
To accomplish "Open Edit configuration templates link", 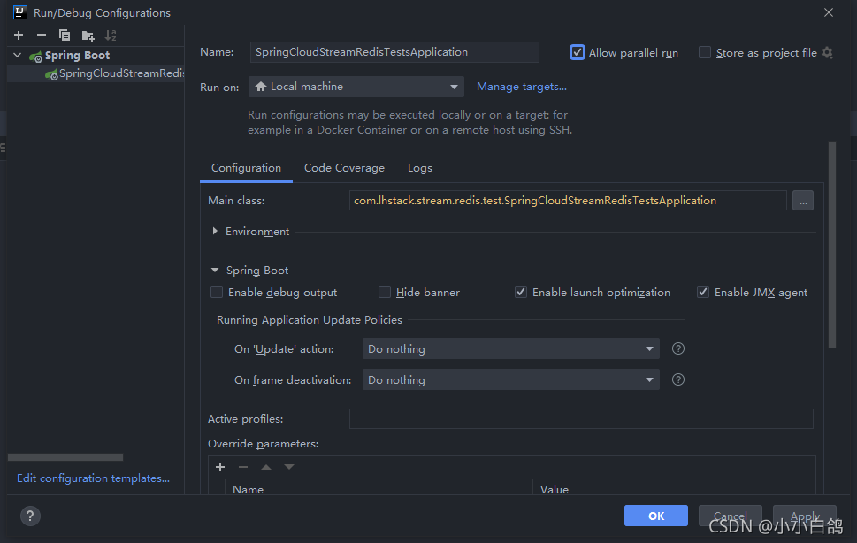I will [93, 478].
